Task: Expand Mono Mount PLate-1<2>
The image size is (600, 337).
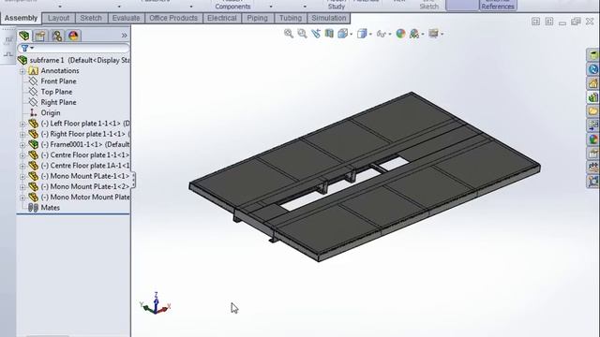Action: pyautogui.click(x=22, y=187)
